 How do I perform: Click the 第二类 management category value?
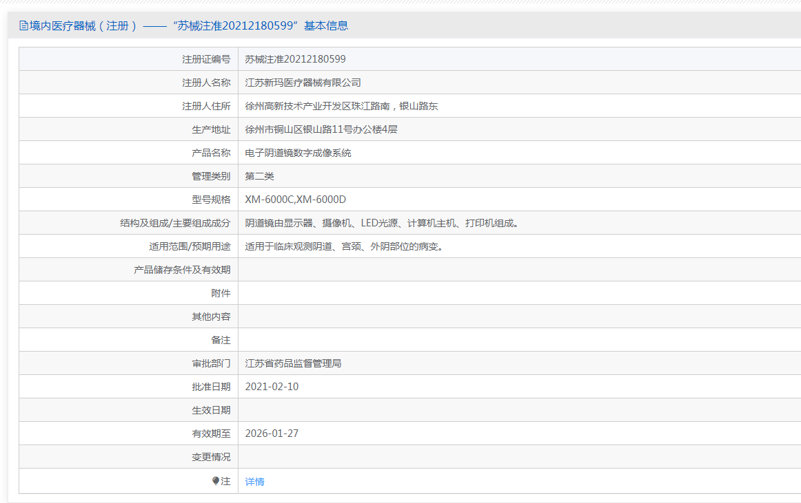[259, 176]
